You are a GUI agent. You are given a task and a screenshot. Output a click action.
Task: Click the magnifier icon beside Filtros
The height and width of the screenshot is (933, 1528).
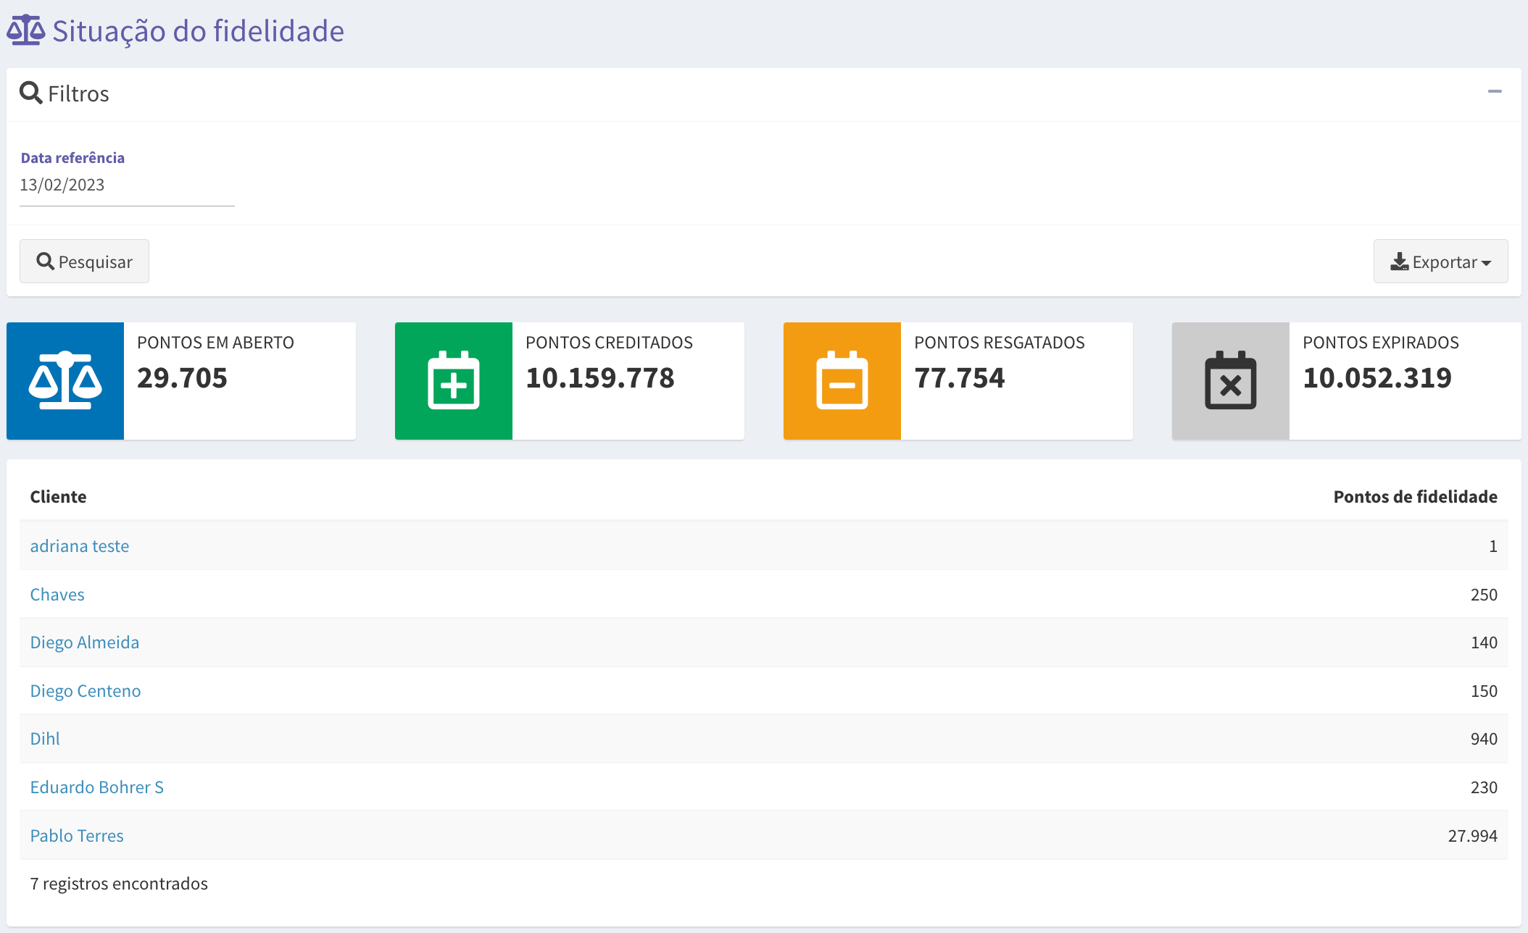[30, 93]
